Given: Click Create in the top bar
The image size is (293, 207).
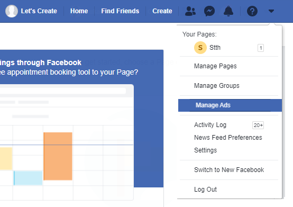Looking at the screenshot, I should [162, 11].
